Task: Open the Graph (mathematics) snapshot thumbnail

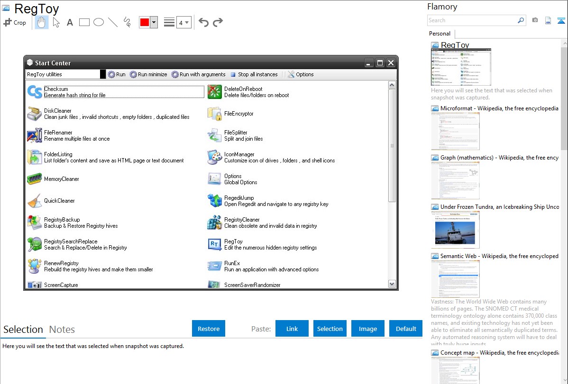Action: pos(455,180)
